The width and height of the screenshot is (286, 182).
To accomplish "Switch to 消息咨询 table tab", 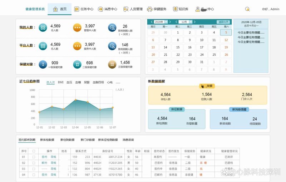I will coord(128,140).
